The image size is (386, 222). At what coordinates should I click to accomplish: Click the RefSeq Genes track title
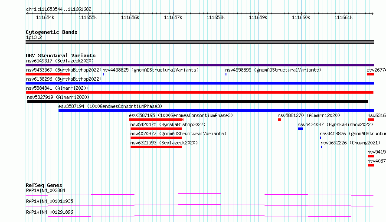tap(44, 185)
